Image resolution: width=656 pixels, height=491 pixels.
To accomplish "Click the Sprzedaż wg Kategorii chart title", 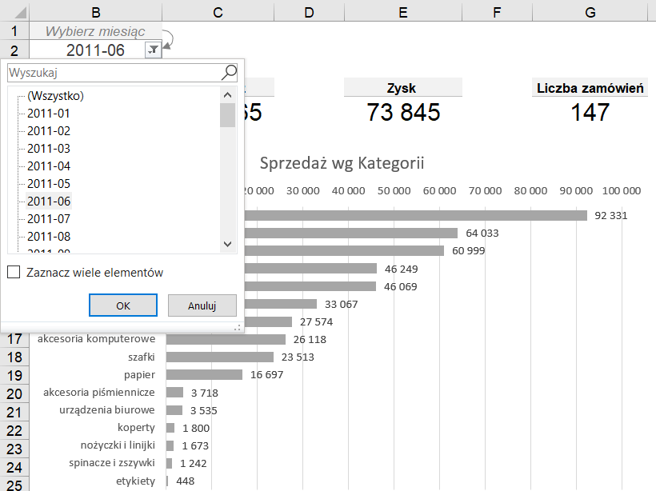I will click(342, 163).
